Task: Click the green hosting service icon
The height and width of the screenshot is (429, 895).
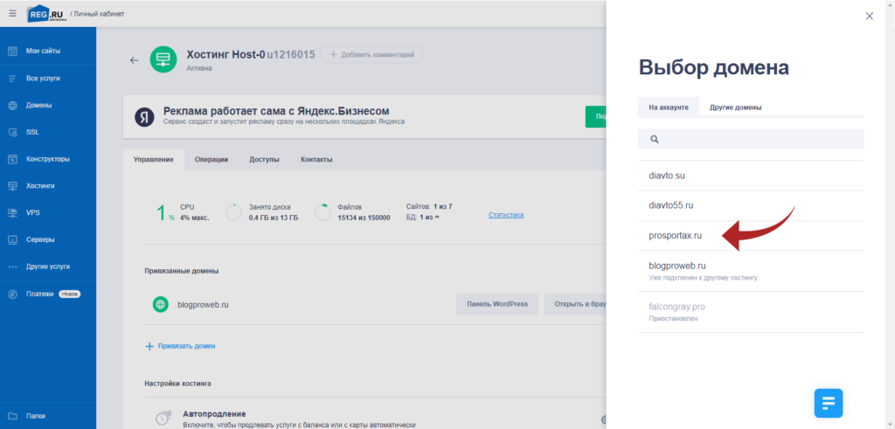Action: tap(163, 59)
